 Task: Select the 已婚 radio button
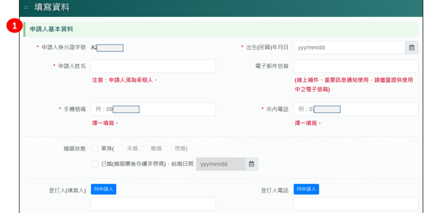click(94, 164)
